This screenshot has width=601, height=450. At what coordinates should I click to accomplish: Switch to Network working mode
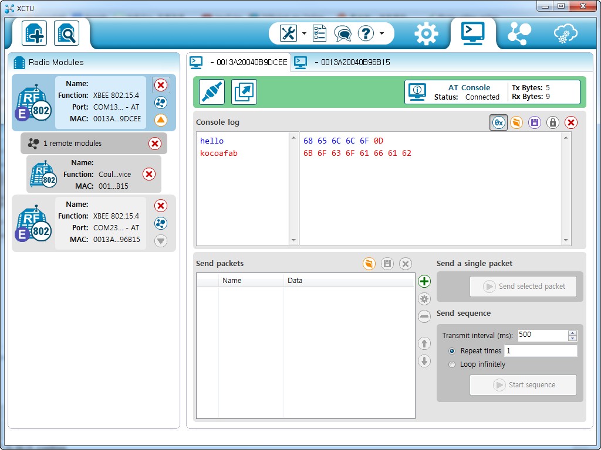(x=519, y=33)
